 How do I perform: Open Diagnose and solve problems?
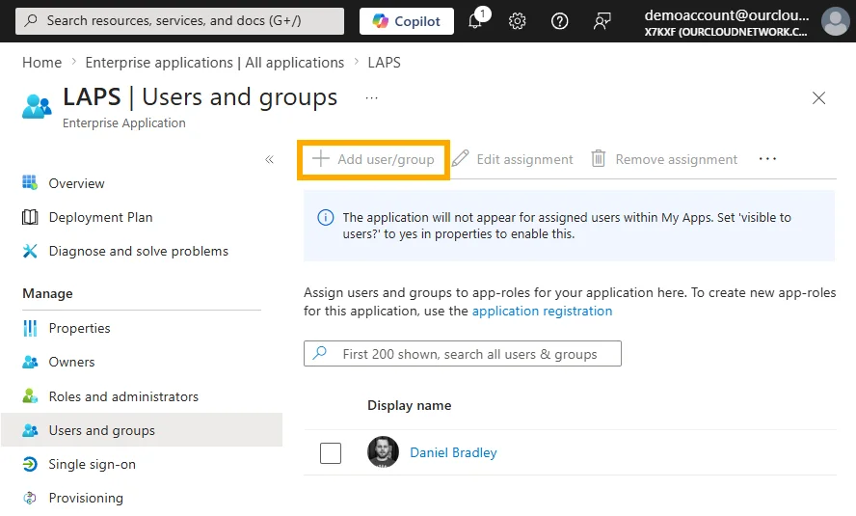click(138, 251)
